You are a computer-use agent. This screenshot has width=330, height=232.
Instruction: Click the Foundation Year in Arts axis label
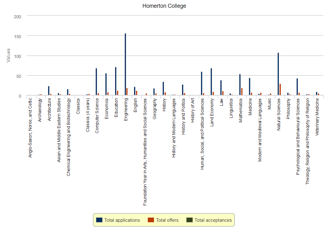145,152
